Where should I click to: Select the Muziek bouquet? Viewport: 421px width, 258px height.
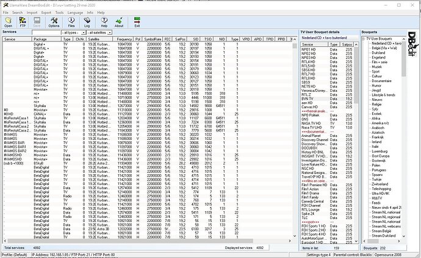pyautogui.click(x=376, y=67)
